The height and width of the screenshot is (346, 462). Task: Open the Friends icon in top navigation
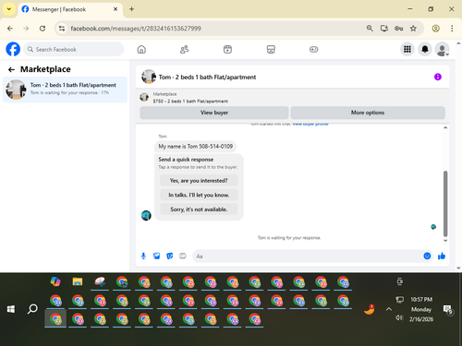[184, 49]
